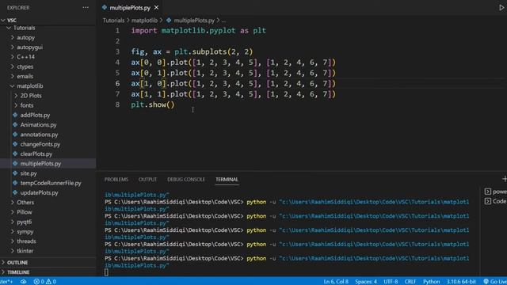Click Tutorials in the breadcrumb
Viewport: 507px width, 285px height.
click(113, 21)
